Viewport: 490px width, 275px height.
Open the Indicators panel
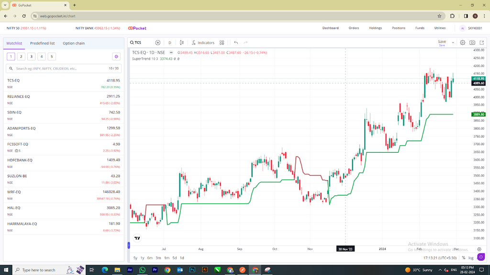203,42
